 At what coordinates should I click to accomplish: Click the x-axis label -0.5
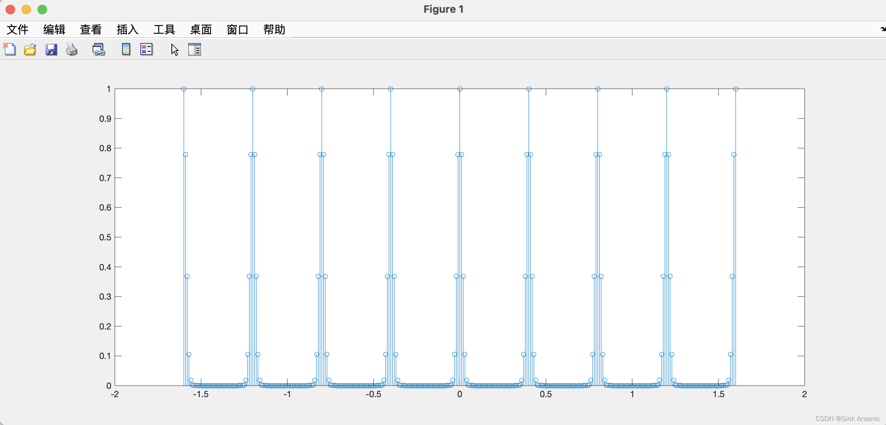pyautogui.click(x=373, y=394)
